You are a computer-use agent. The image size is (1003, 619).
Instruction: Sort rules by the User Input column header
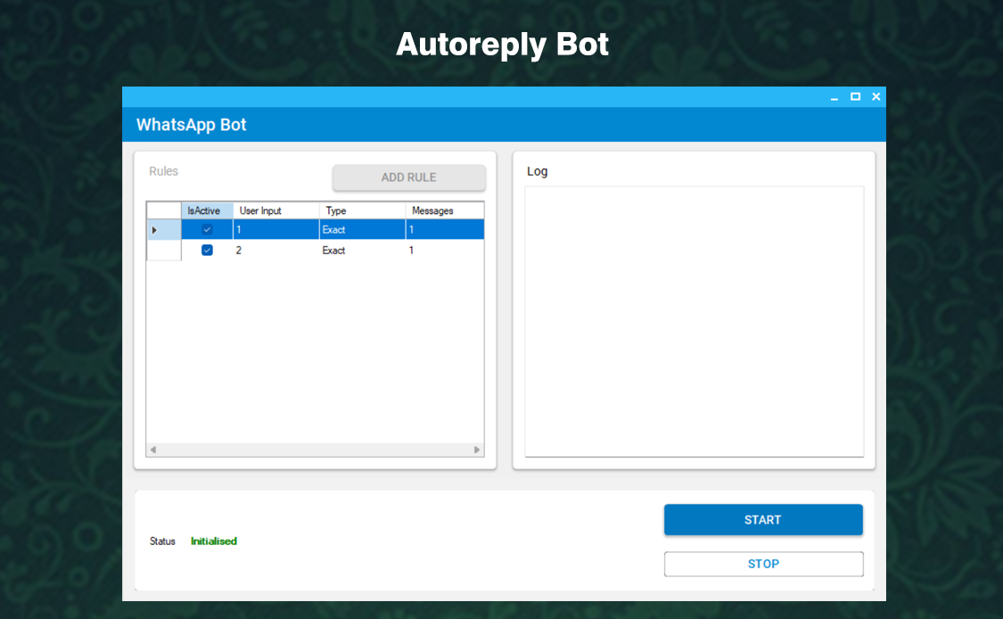point(275,210)
